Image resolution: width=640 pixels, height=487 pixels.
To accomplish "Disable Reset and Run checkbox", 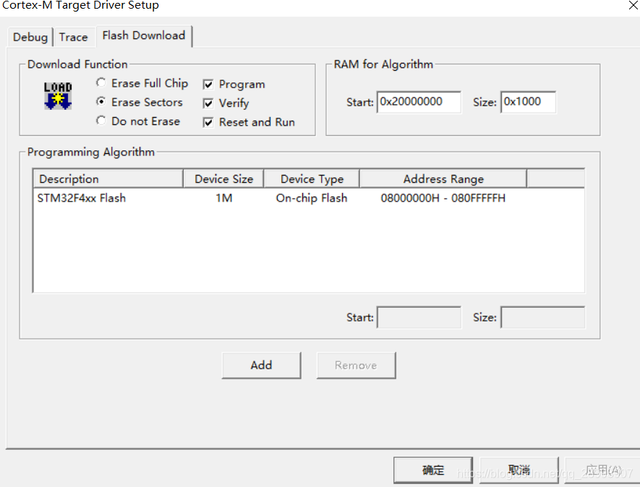I will tap(208, 122).
